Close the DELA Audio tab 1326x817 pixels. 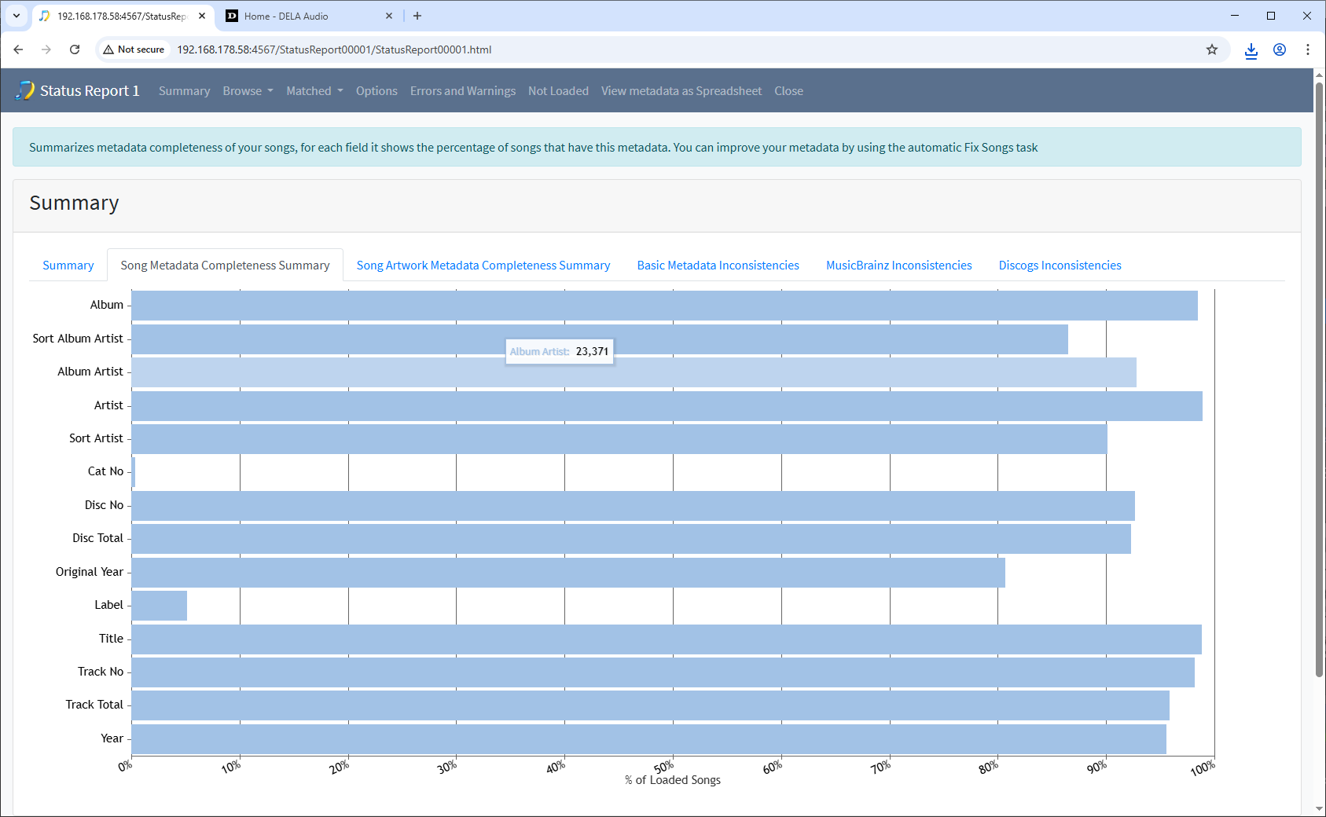(389, 16)
